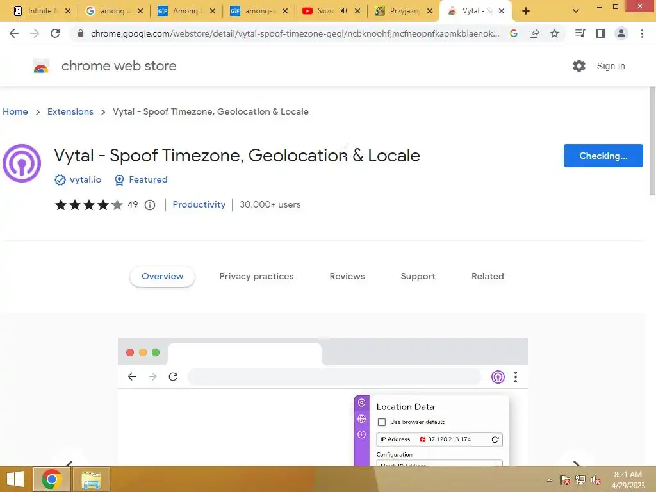Close the Suzu YouTube tab

357,11
